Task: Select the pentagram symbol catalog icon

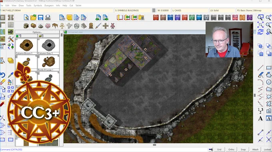Action: (x=48, y=26)
